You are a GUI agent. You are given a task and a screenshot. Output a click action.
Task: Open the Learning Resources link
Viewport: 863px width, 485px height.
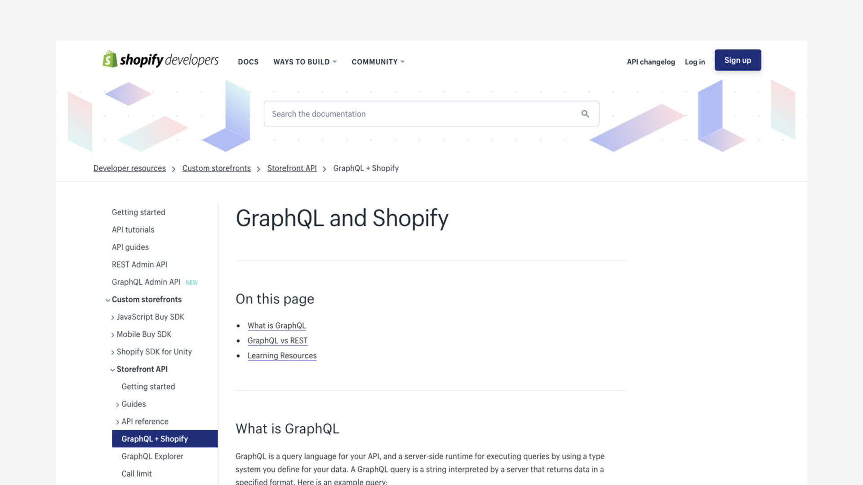click(282, 355)
